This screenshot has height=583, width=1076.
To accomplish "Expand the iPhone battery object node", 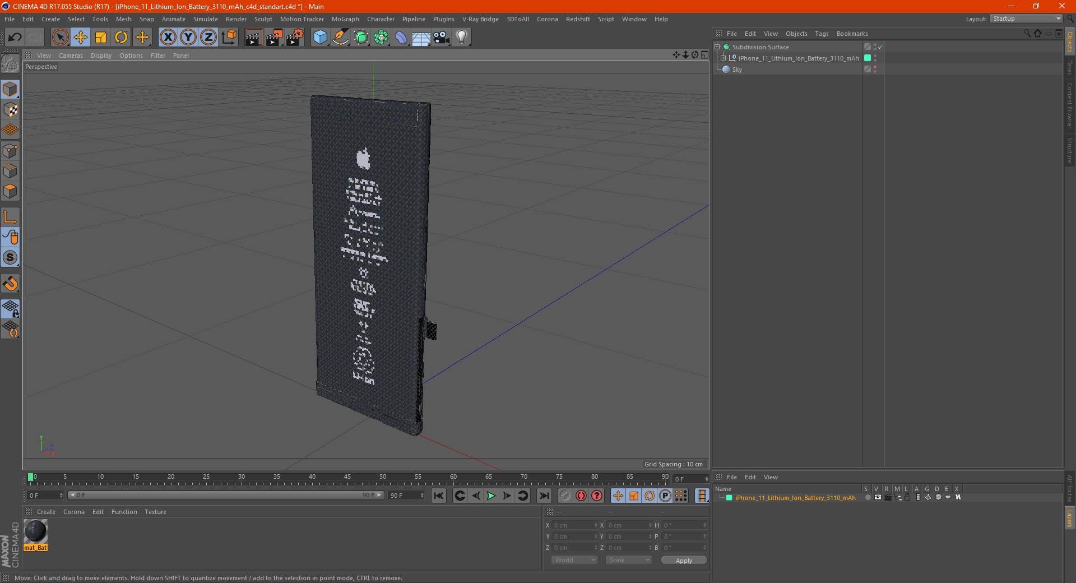I will 723,58.
